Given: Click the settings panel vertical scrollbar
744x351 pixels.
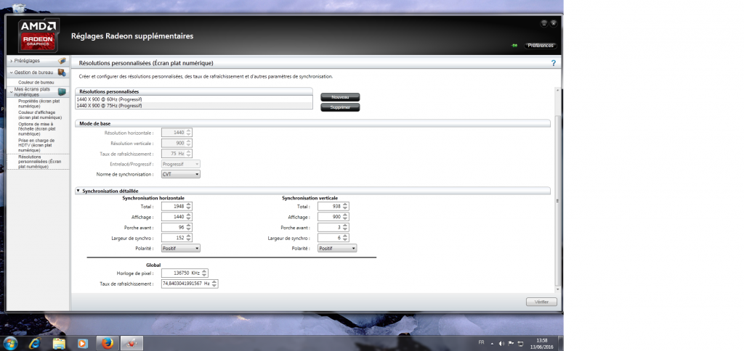Looking at the screenshot, I should pyautogui.click(x=557, y=201).
